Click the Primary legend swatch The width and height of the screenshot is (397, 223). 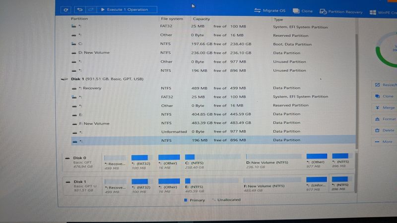click(x=186, y=200)
